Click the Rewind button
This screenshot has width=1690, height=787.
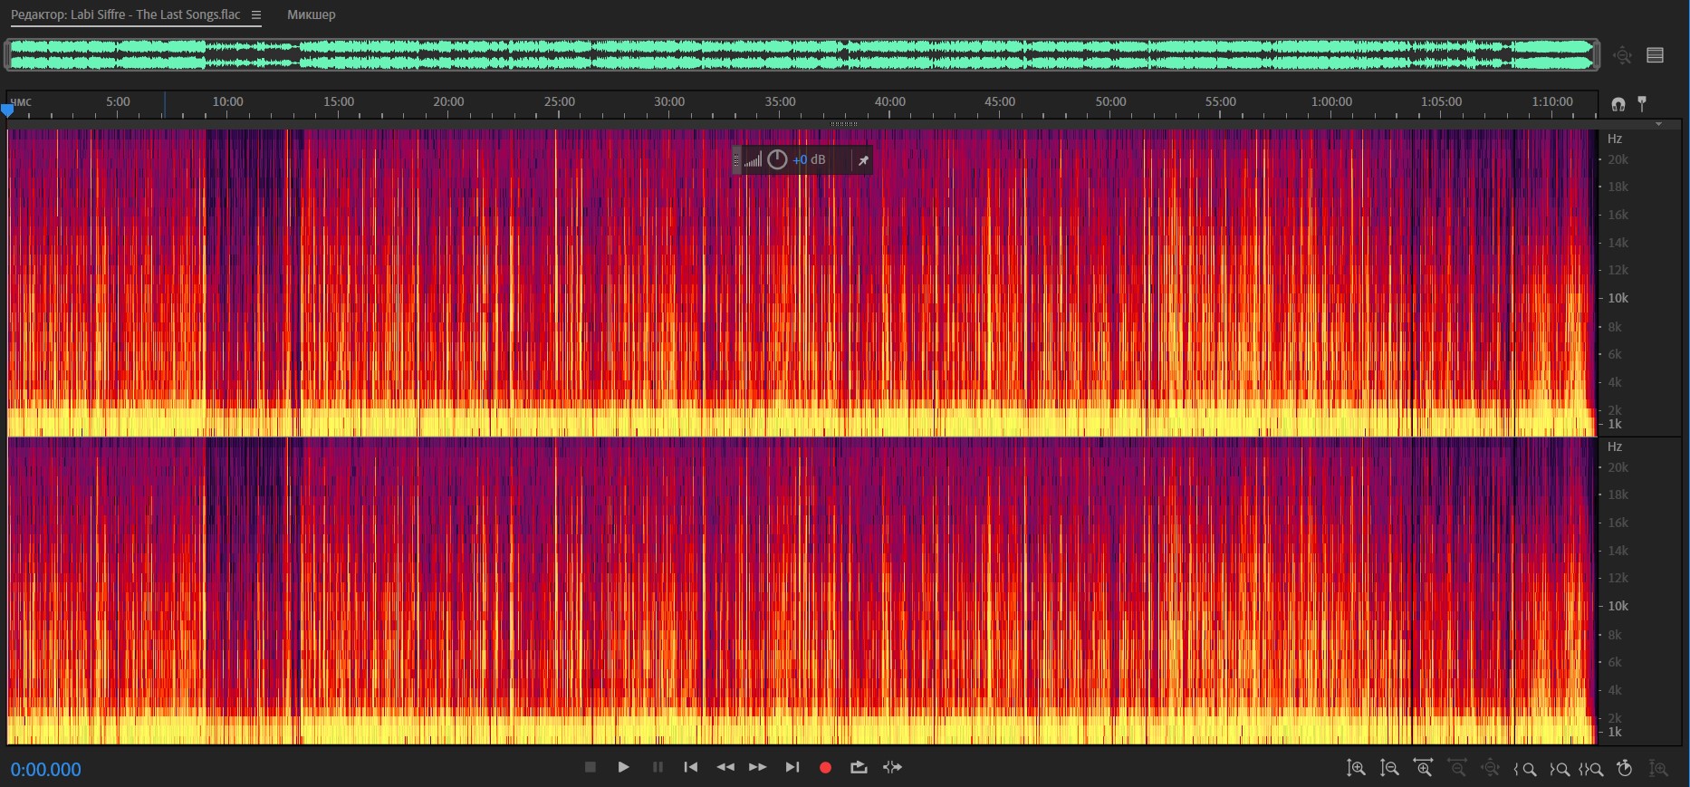(725, 767)
